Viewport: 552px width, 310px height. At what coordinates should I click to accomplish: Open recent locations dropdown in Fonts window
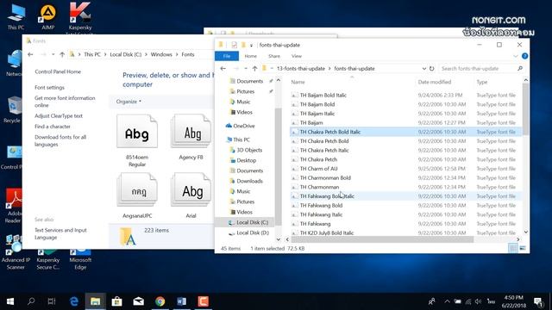pyautogui.click(x=53, y=54)
